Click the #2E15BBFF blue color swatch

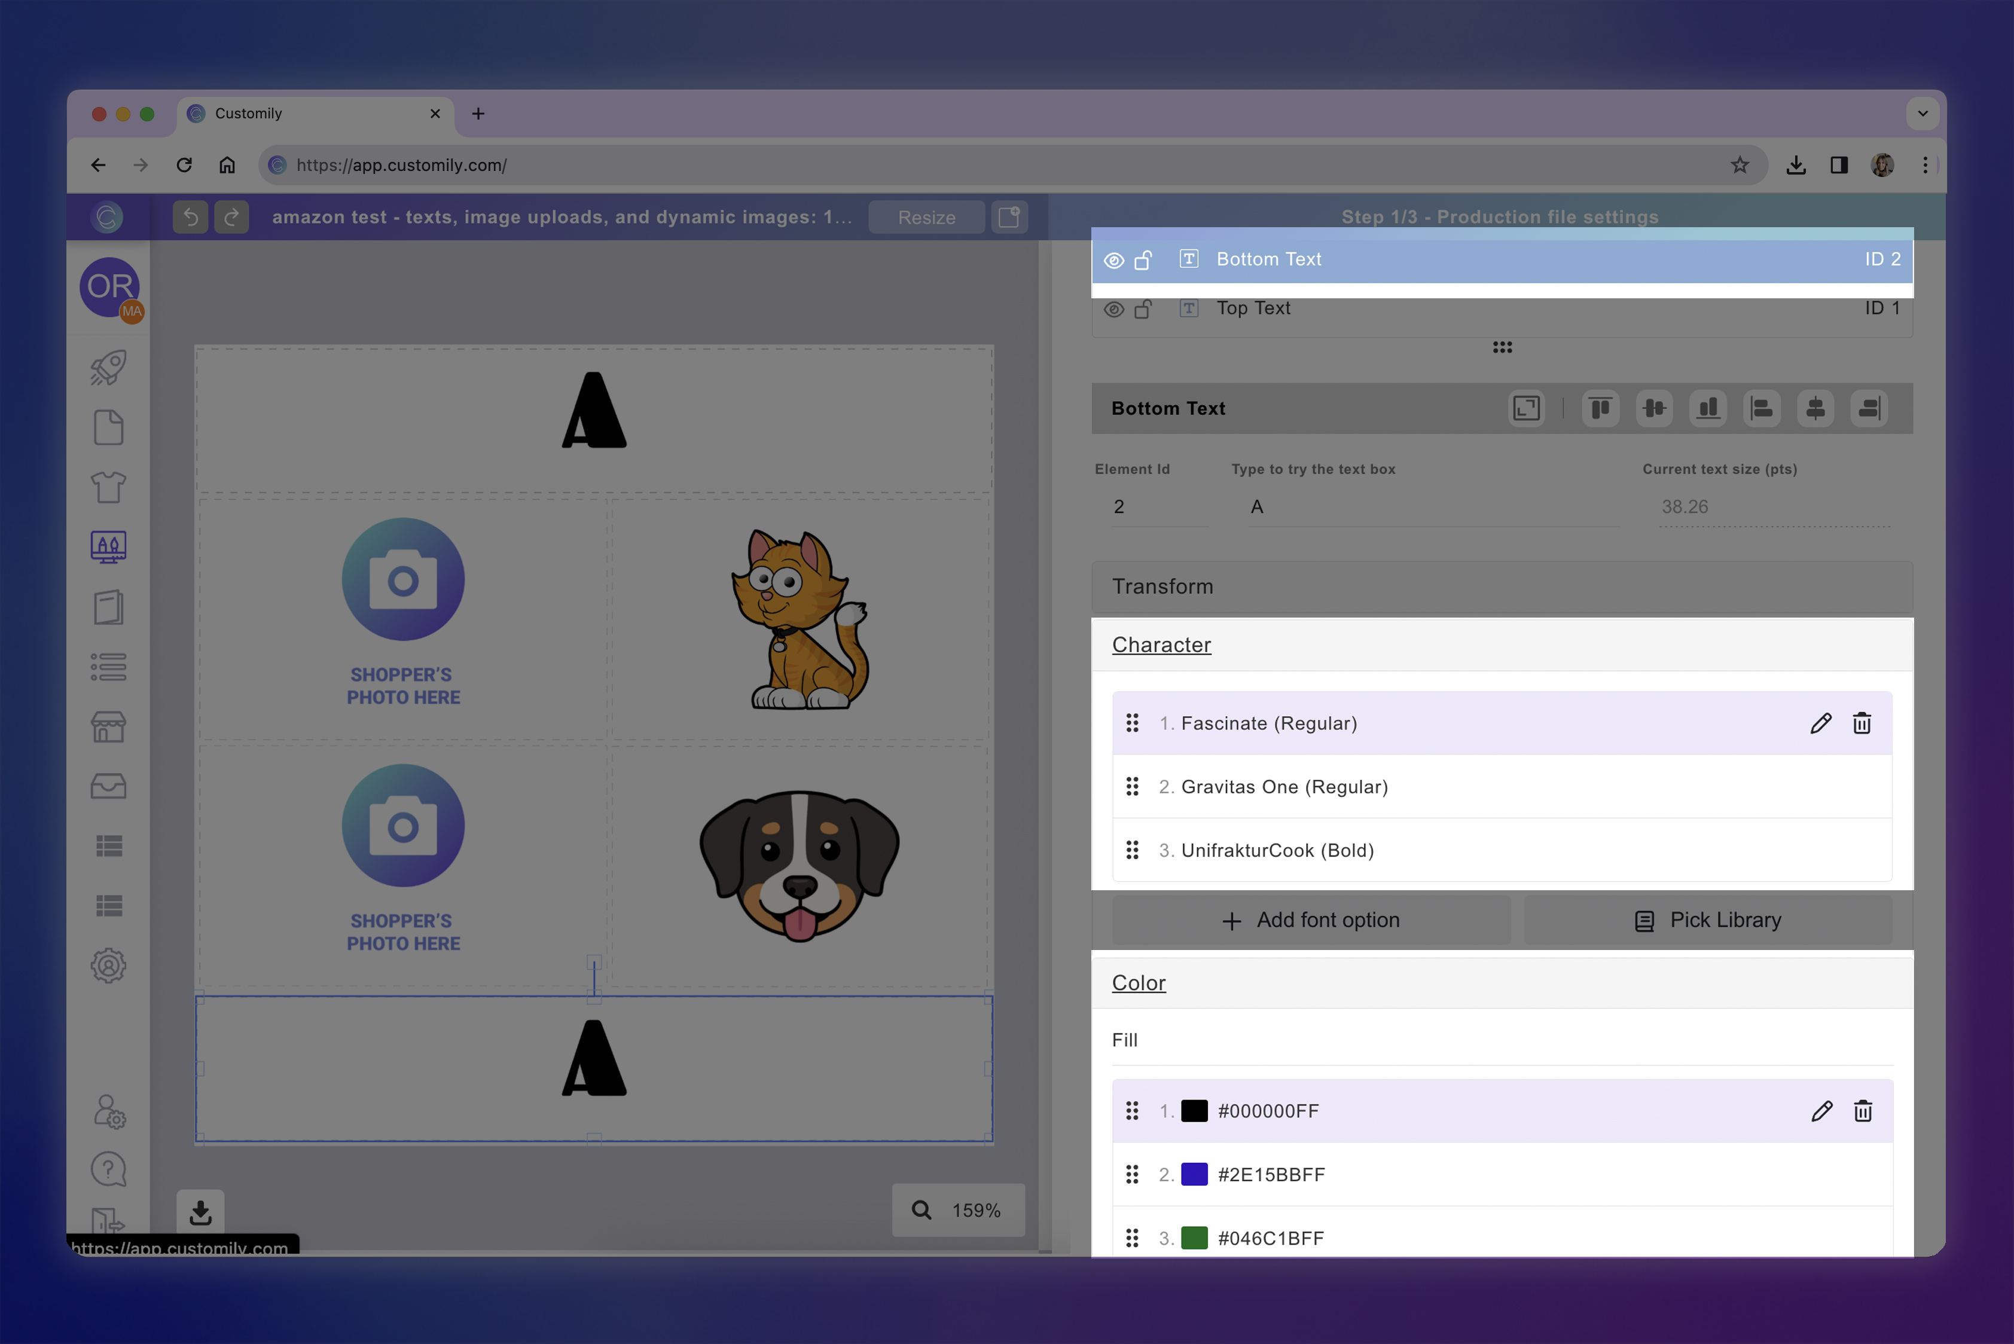[x=1194, y=1174]
